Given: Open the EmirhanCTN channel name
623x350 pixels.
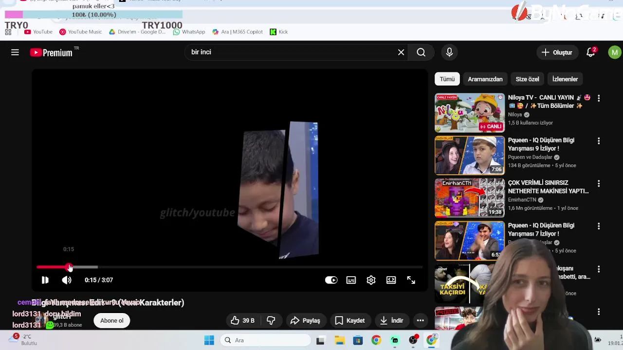Looking at the screenshot, I should 522,200.
